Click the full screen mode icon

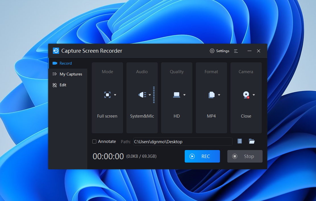point(107,95)
